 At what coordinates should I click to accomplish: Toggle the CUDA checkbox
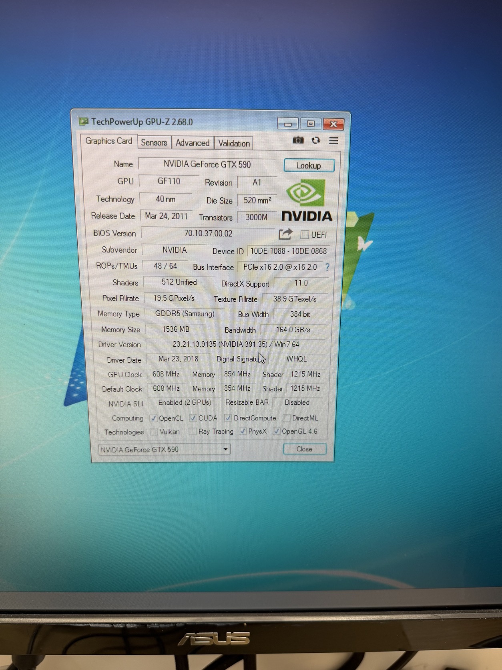click(x=193, y=418)
